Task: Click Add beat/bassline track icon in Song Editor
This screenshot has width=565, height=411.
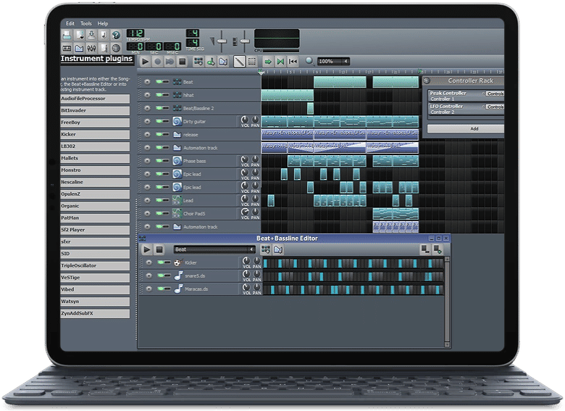Action: point(198,62)
